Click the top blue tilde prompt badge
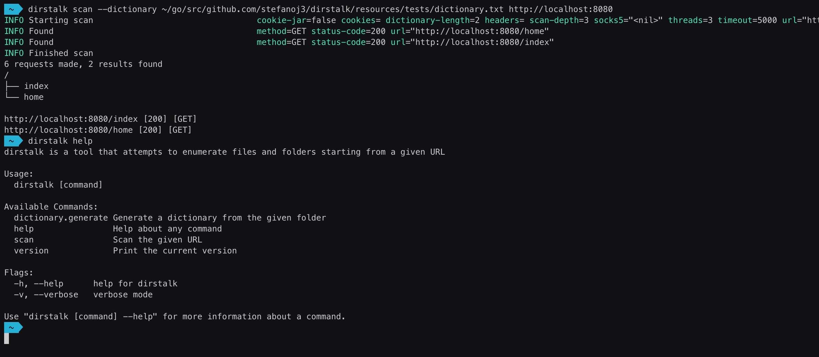 [x=13, y=9]
